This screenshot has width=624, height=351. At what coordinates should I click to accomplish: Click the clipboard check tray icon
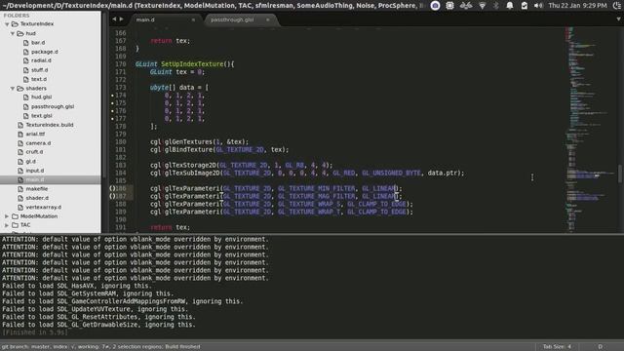pos(525,6)
